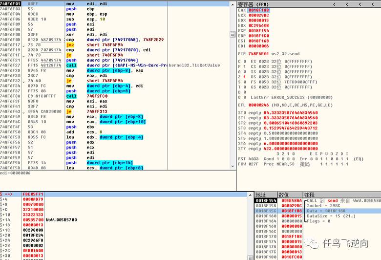Click the 'Data = 0018F188' stack comment

pyautogui.click(x=326, y=211)
